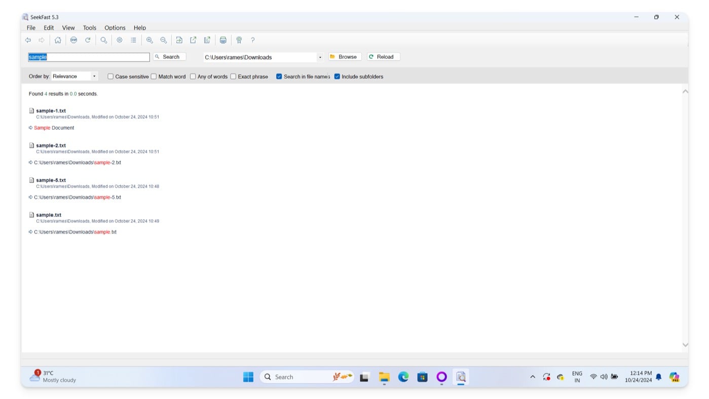Open sample.txt result heading
Image resolution: width=709 pixels, height=399 pixels.
(x=49, y=215)
